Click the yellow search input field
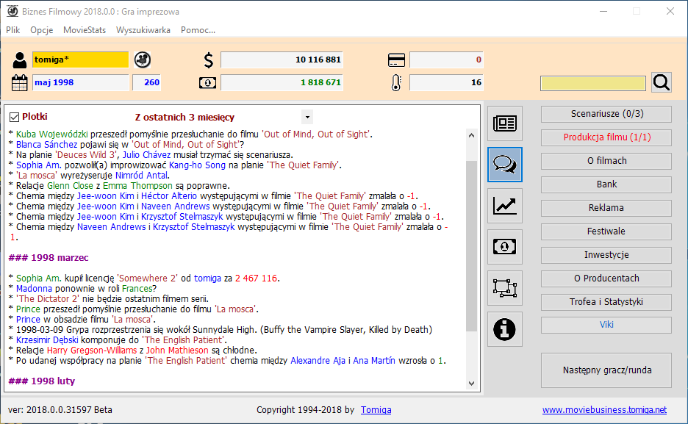This screenshot has width=688, height=424. (593, 83)
